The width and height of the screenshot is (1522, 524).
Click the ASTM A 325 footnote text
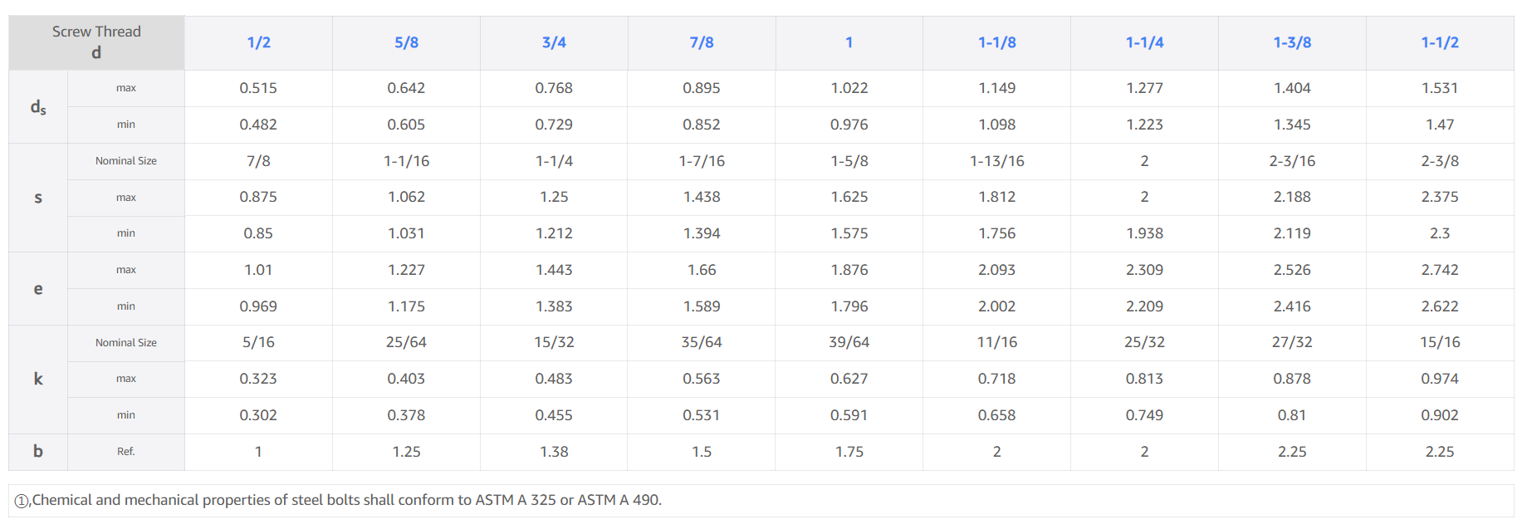pos(347,500)
